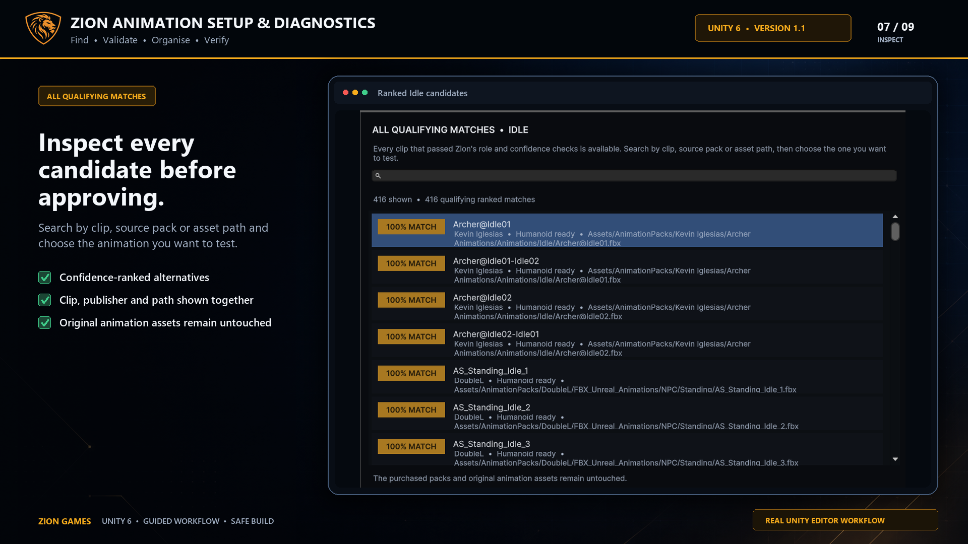The height and width of the screenshot is (544, 968).
Task: Click the Validate step in the header subtitle
Action: [x=120, y=40]
